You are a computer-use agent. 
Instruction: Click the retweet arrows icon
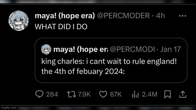tap(71, 94)
